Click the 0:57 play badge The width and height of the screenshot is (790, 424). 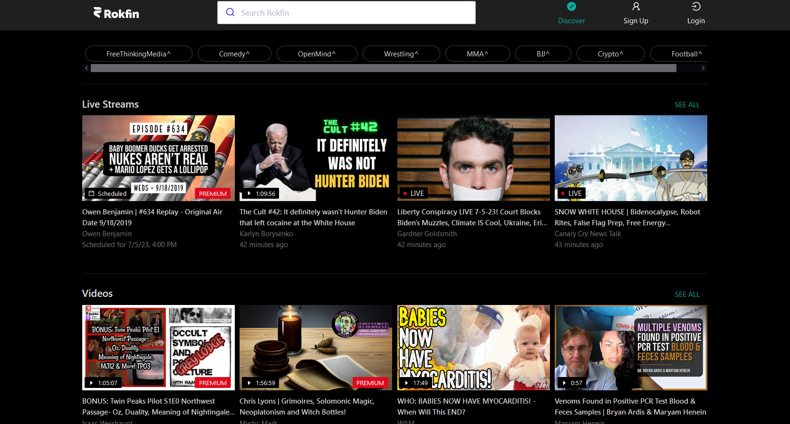pyautogui.click(x=572, y=383)
